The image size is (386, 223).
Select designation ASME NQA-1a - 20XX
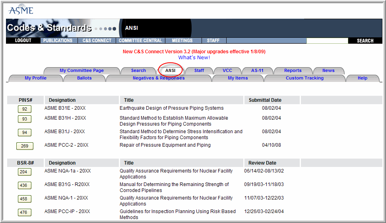[68, 171]
